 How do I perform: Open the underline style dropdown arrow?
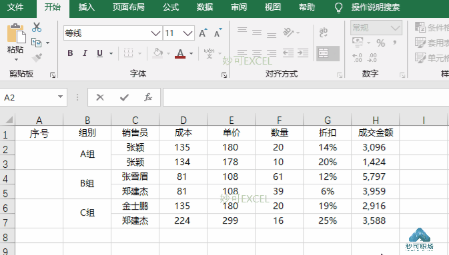coord(111,53)
